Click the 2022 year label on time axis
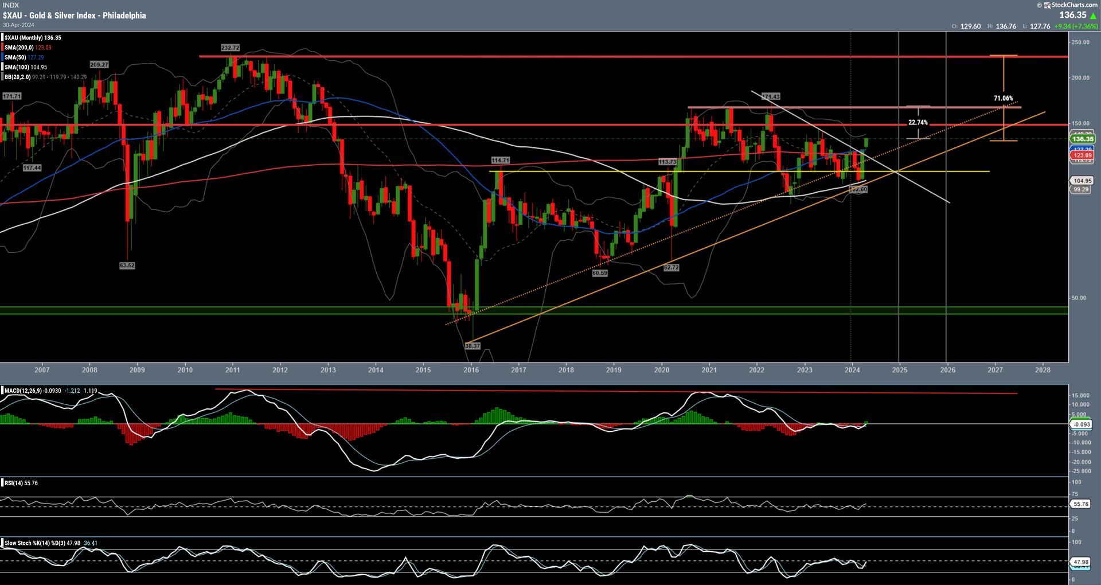Screen dimensions: 1101x585 tap(756, 370)
